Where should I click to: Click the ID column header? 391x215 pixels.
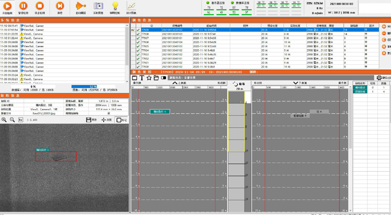coord(151,25)
